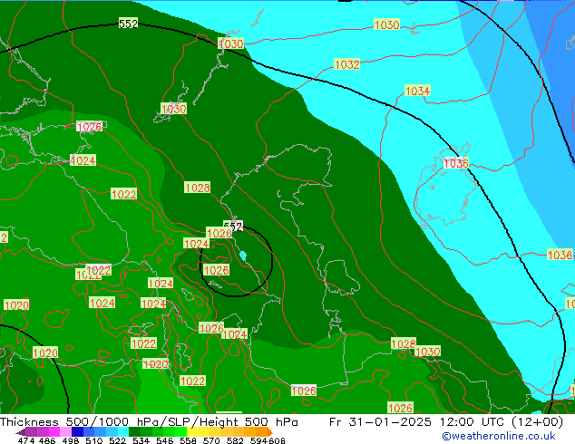Click the dark navy blue legend swatch
This screenshot has width=575, height=444.
77,432
